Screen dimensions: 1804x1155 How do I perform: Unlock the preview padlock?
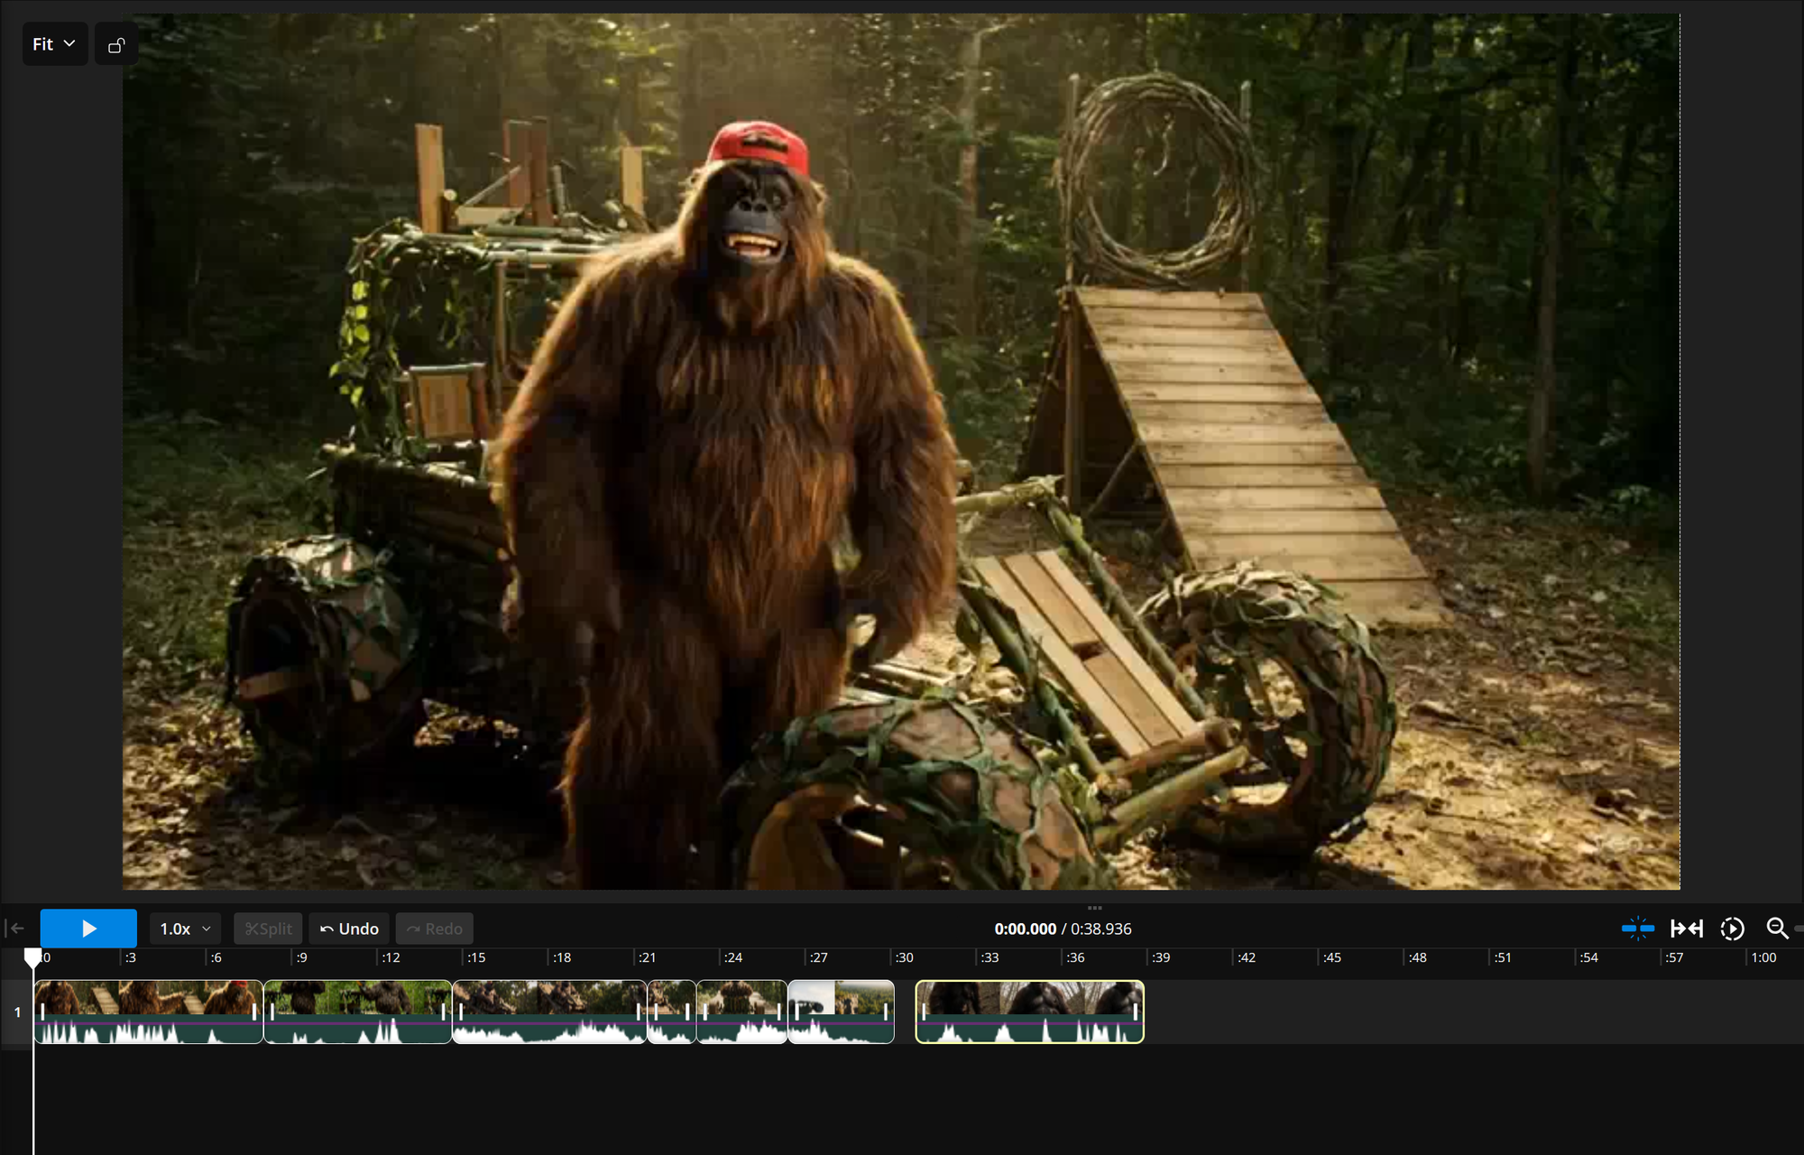point(116,43)
